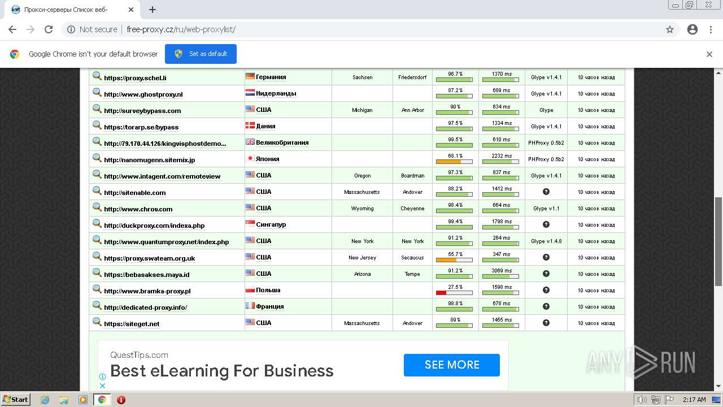
Task: Filter by country Нидерланды link
Action: tap(276, 93)
